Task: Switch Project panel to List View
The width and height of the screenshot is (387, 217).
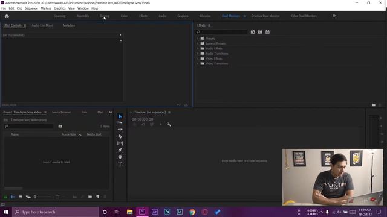Action: (x=13, y=197)
